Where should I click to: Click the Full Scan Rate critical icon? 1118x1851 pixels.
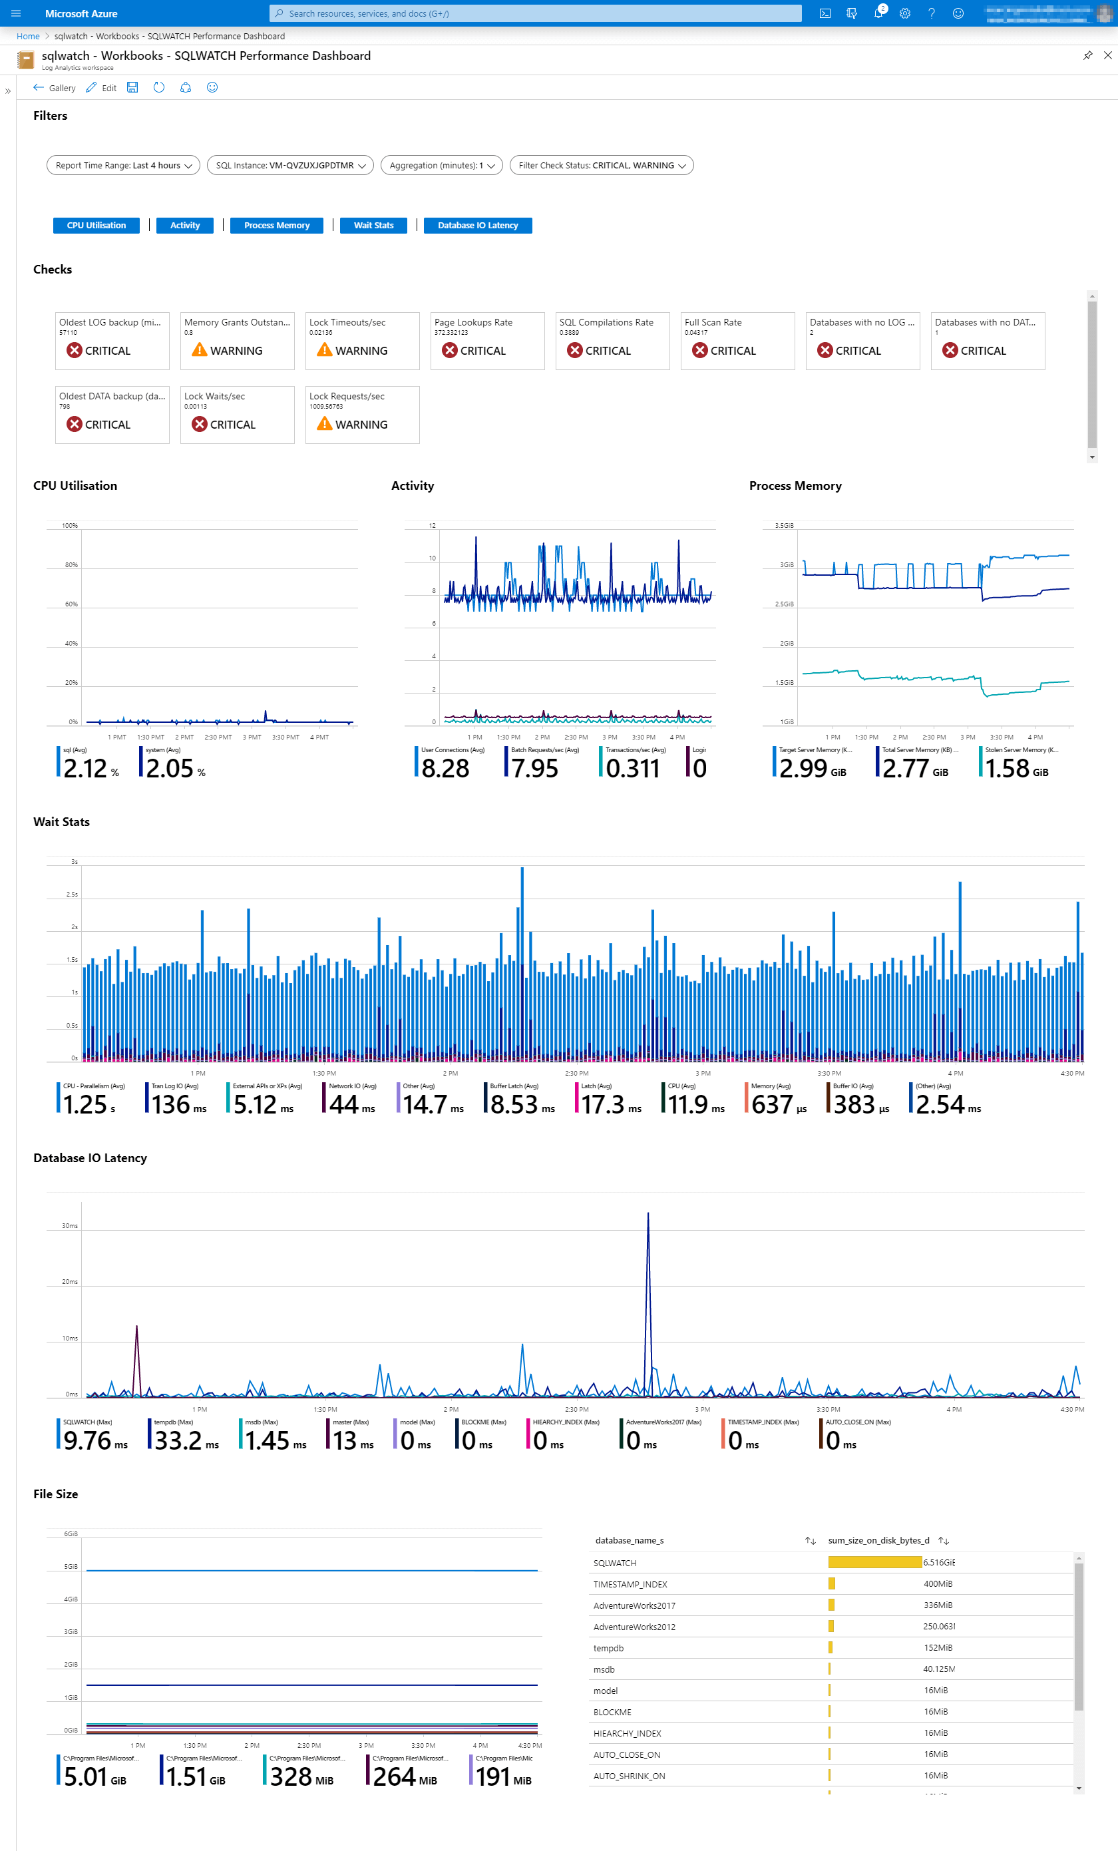tap(700, 350)
